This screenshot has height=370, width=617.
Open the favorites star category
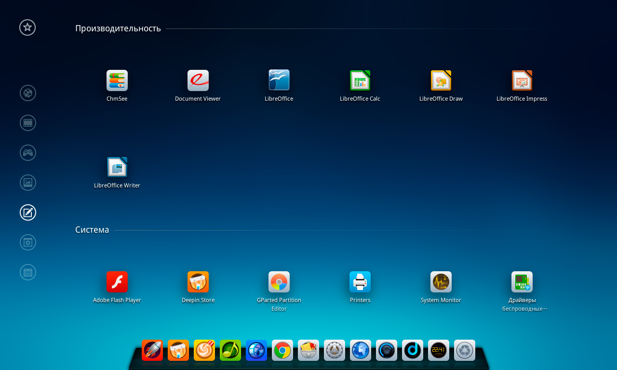coord(27,27)
